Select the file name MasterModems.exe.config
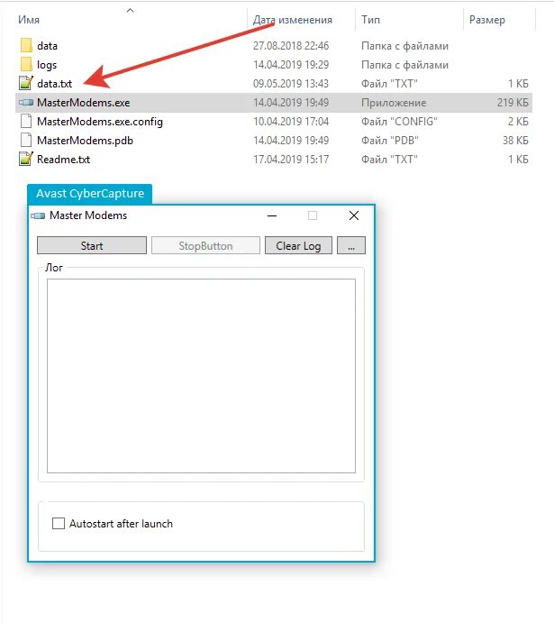Screen dimensions: 554x623 pos(100,122)
